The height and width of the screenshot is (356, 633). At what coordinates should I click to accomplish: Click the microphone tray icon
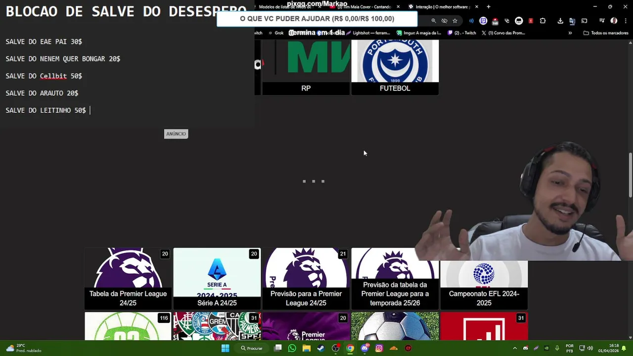point(557,348)
